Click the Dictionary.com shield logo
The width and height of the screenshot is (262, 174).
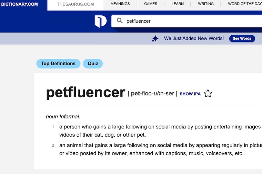(x=101, y=21)
